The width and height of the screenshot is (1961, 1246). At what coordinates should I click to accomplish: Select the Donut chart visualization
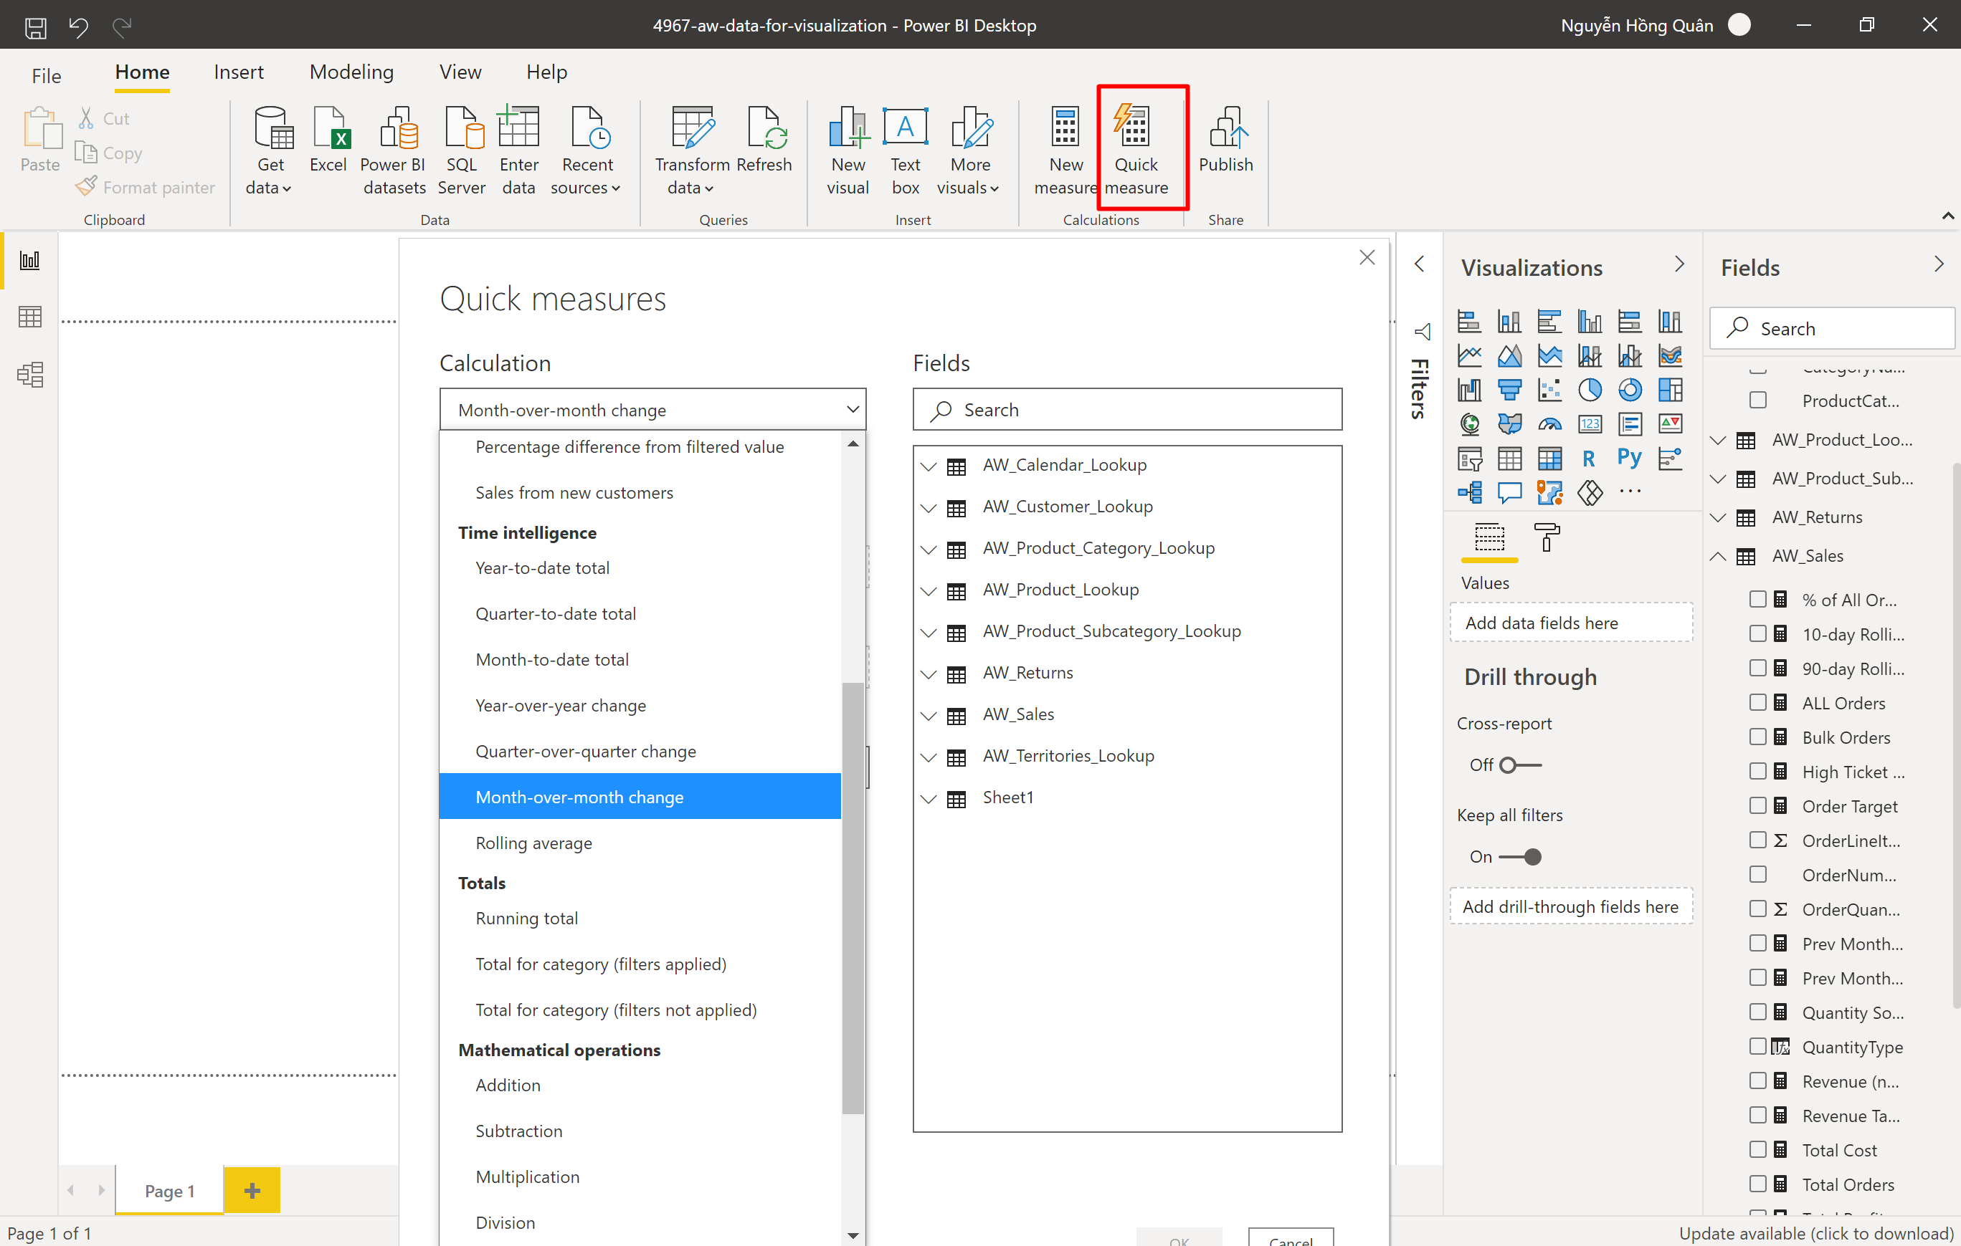point(1630,390)
